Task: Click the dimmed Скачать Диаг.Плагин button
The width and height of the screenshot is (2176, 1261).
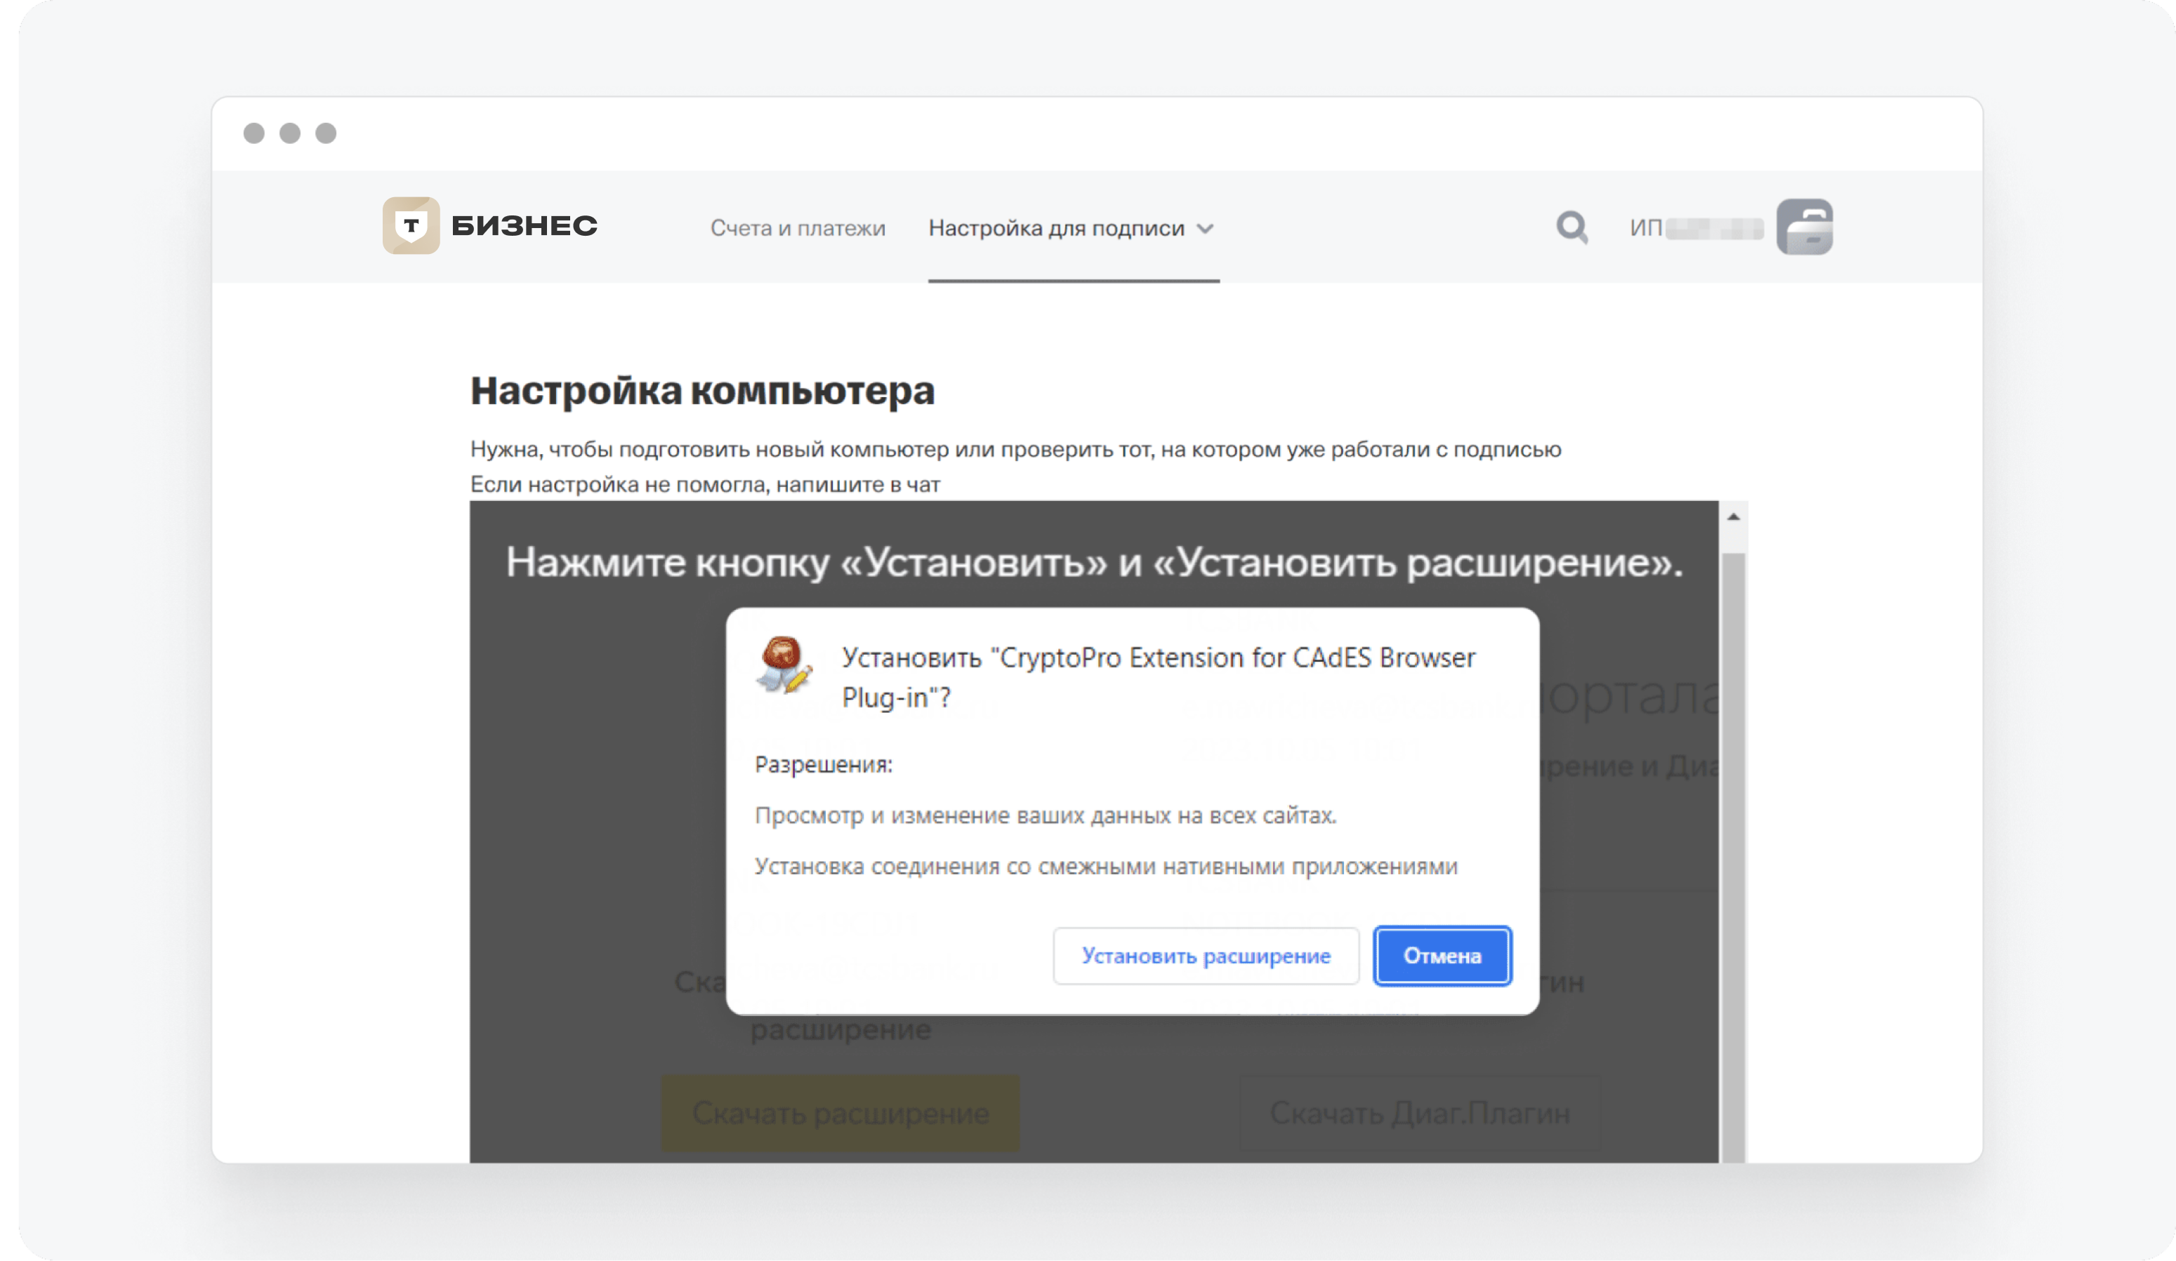Action: pos(1420,1112)
